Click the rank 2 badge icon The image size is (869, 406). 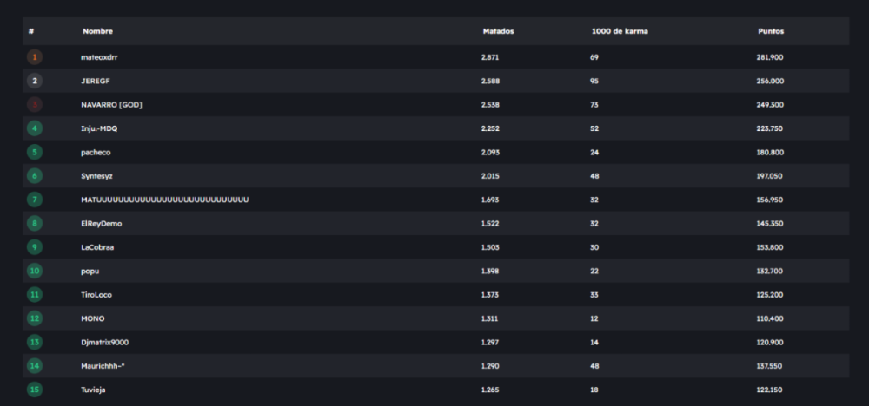pos(35,81)
